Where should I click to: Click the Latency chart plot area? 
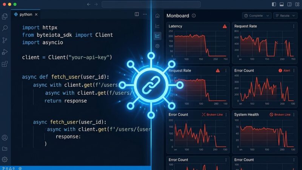pos(200,43)
